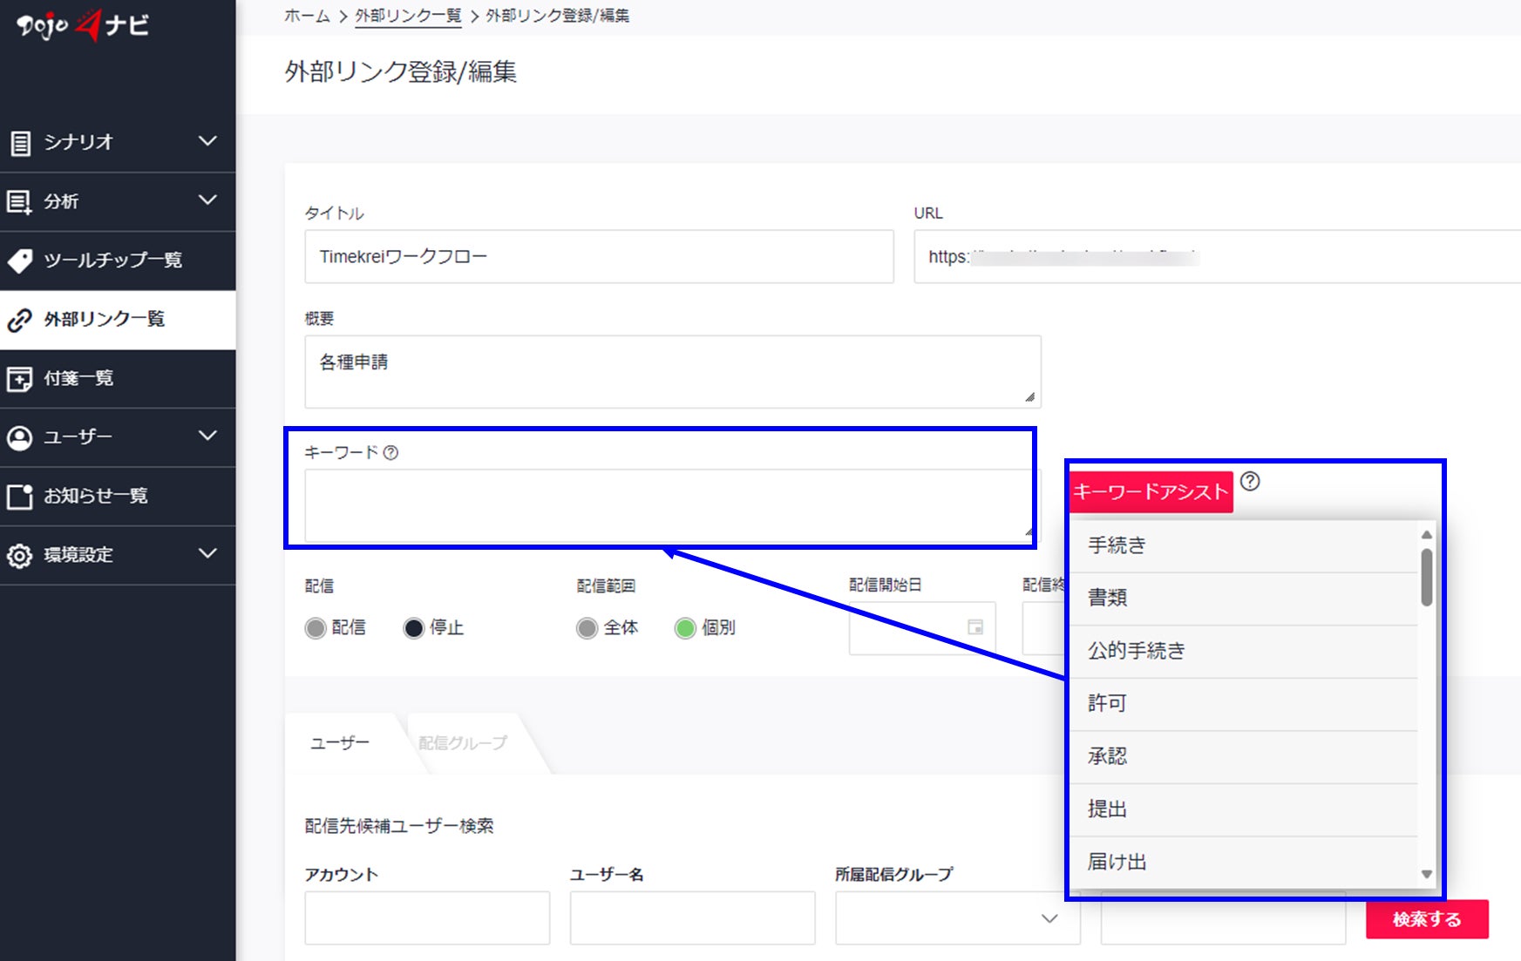The width and height of the screenshot is (1521, 961).
Task: Expand the 環境設定 menu chevron
Action: pyautogui.click(x=207, y=553)
